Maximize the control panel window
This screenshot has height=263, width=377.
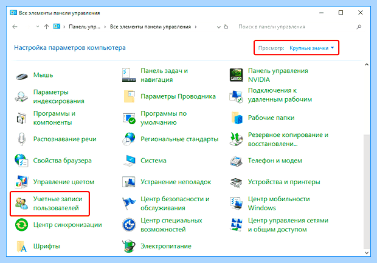click(x=341, y=13)
